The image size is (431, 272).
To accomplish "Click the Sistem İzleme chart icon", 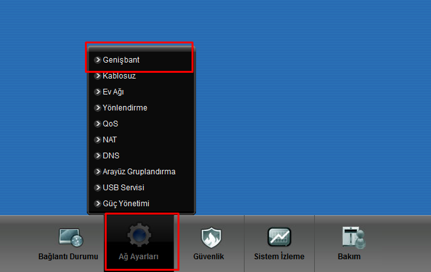I will coord(279,237).
